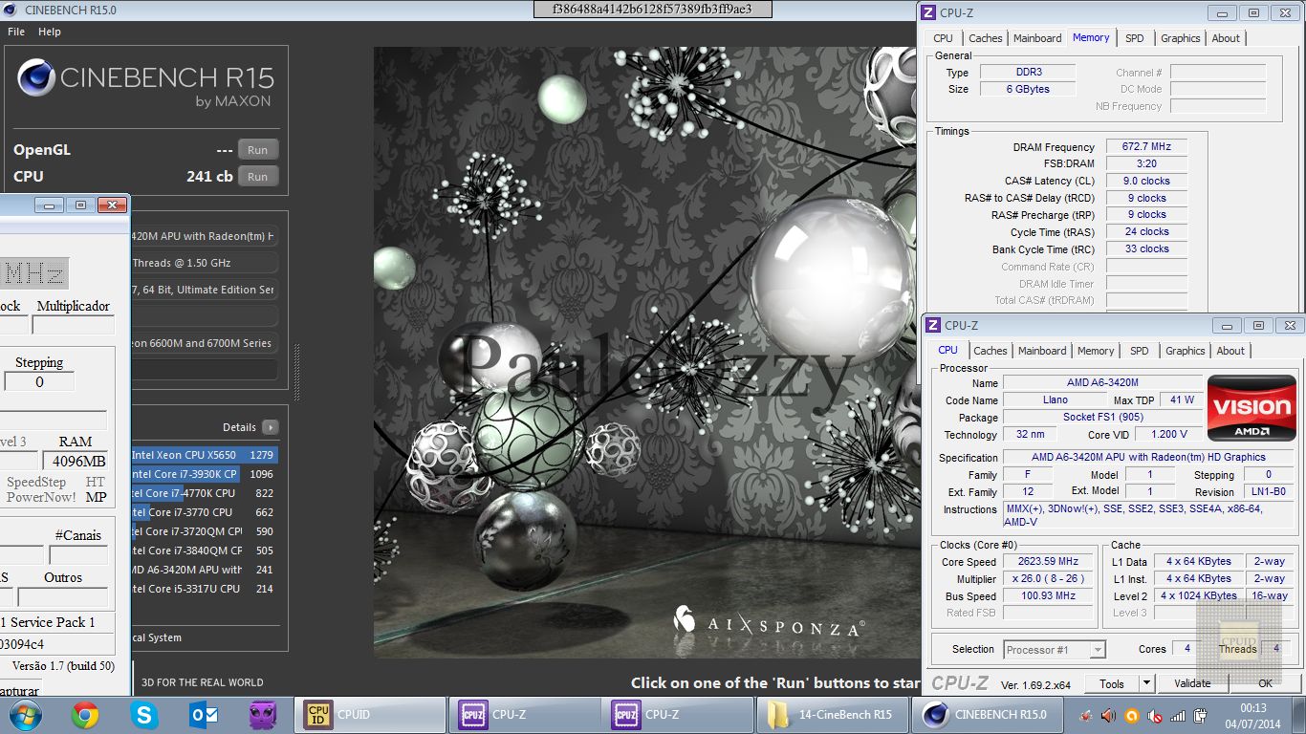This screenshot has width=1306, height=734.
Task: Click the Tools button in CPU-Z
Action: pos(1112,683)
